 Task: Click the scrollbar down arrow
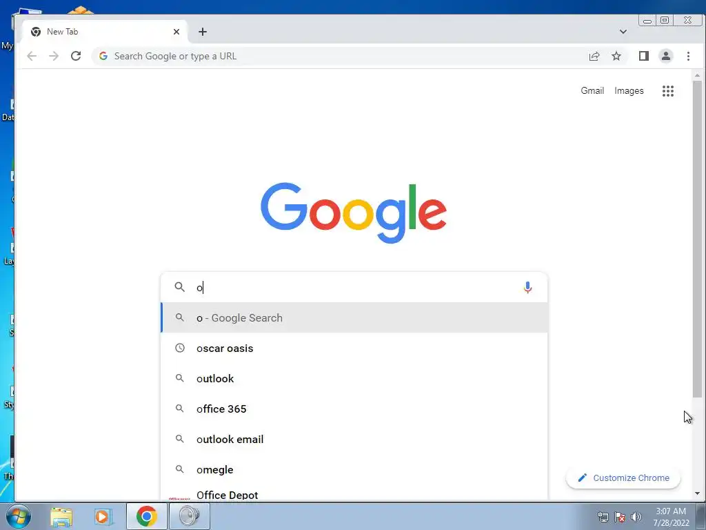(x=697, y=493)
